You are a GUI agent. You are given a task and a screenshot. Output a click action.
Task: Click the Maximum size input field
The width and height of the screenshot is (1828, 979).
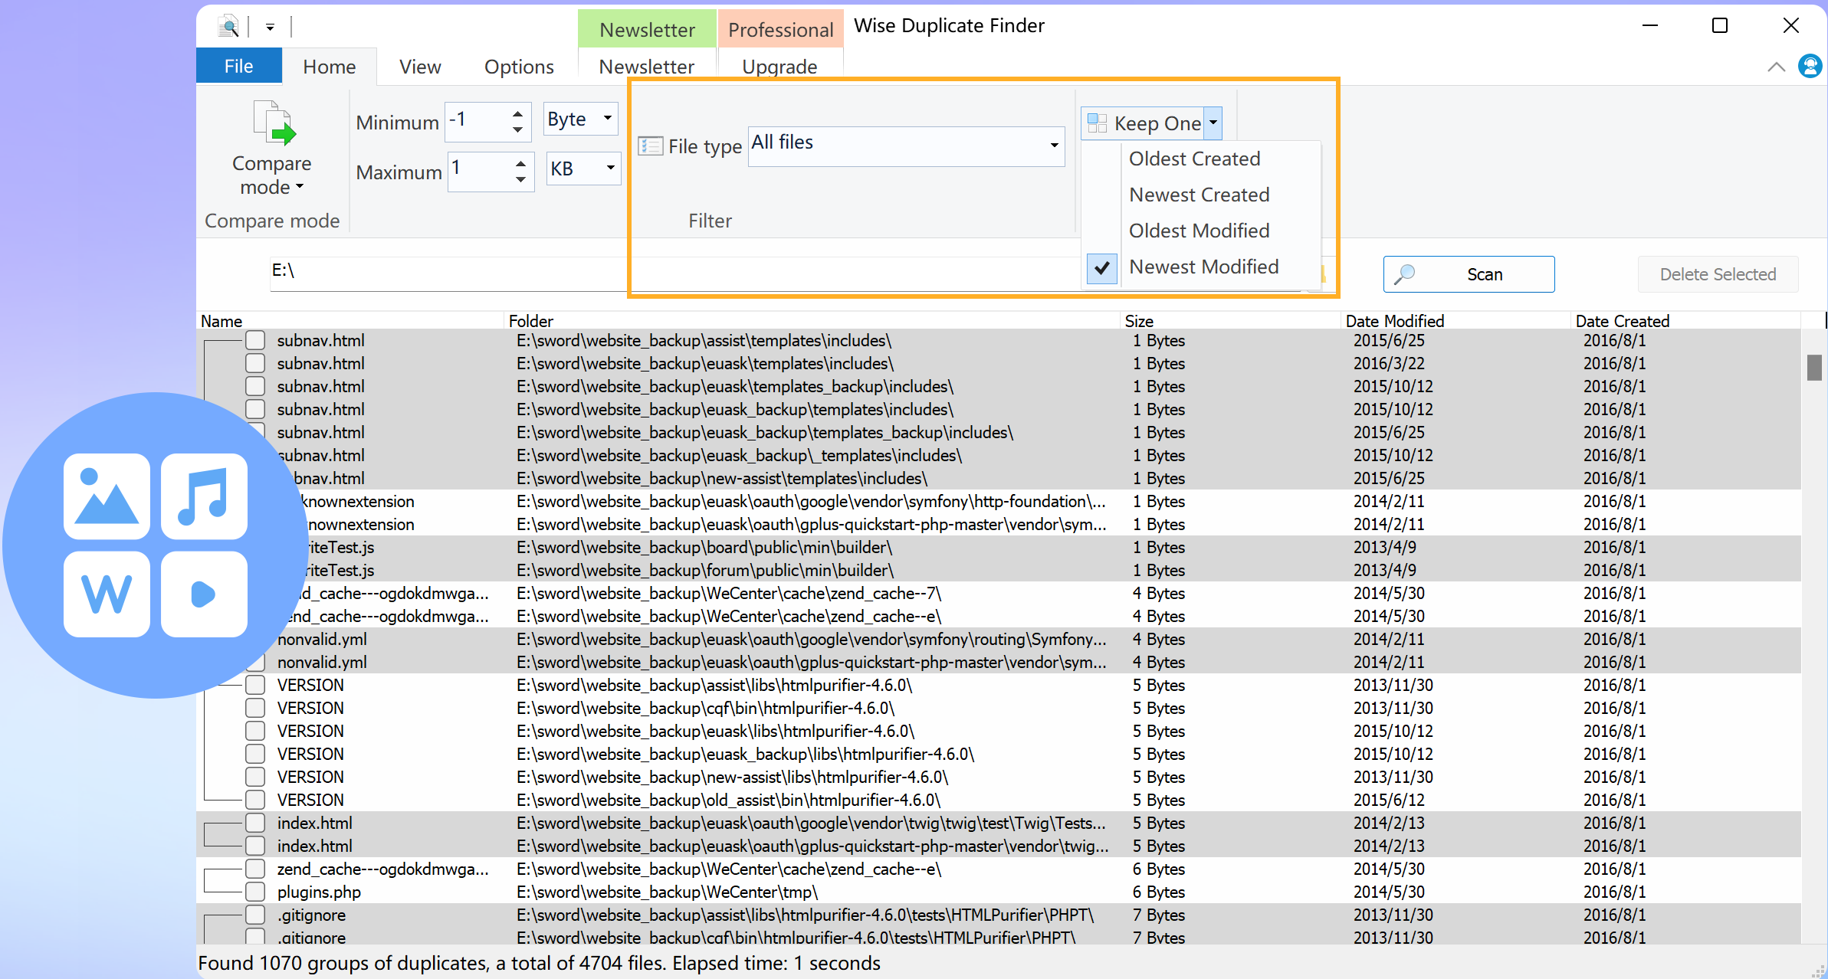click(x=480, y=170)
